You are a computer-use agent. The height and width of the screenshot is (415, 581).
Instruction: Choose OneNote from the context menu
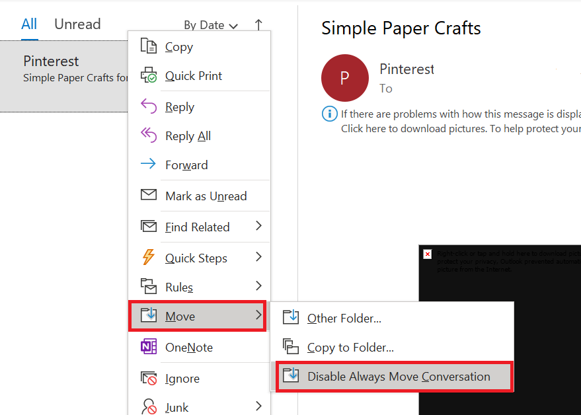coord(200,347)
